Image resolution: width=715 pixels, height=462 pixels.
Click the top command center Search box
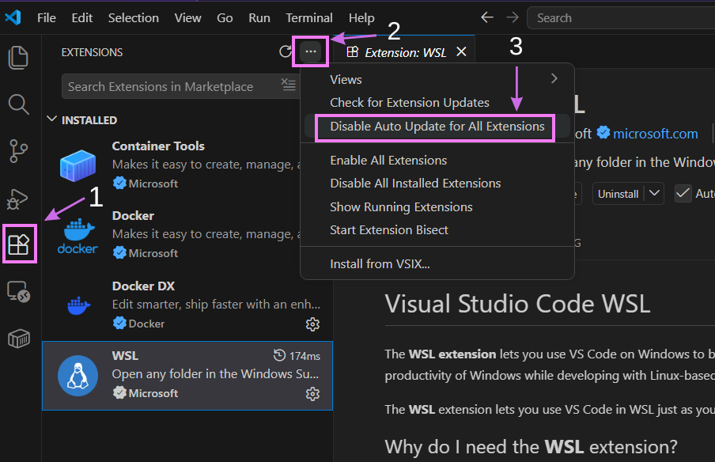(621, 17)
